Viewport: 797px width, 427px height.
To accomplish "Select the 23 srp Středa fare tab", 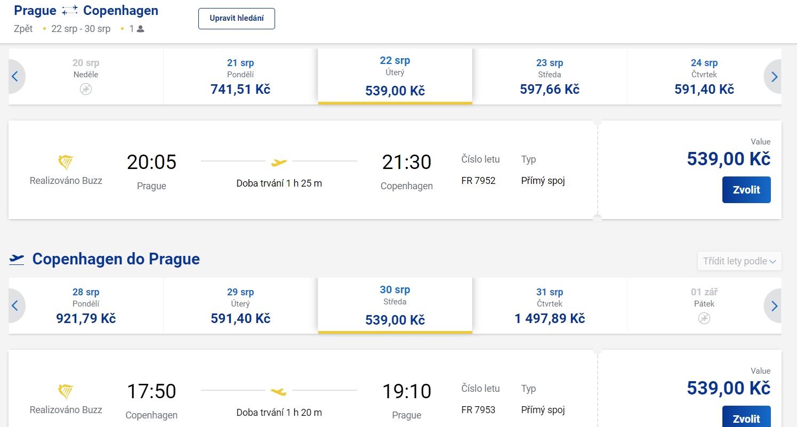I will click(550, 77).
